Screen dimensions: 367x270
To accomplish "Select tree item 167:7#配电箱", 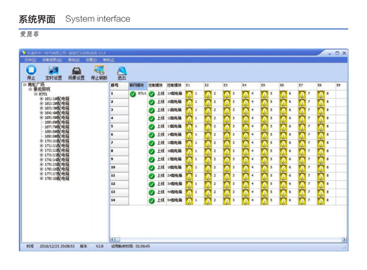I will (57, 127).
